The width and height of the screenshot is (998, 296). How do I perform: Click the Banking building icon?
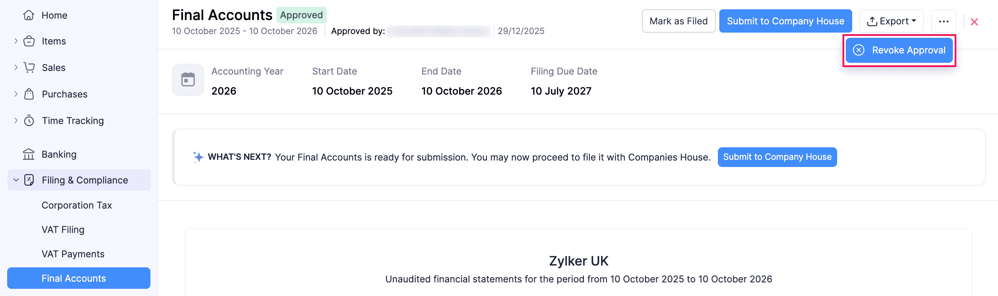coord(29,154)
